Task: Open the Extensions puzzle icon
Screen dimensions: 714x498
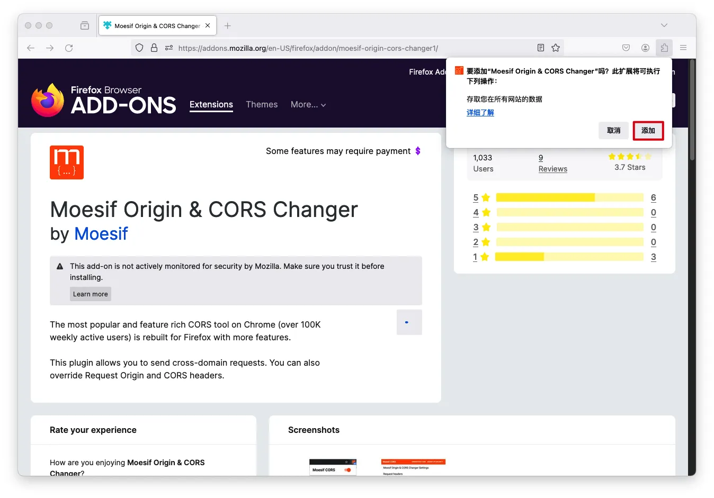Action: [x=664, y=48]
